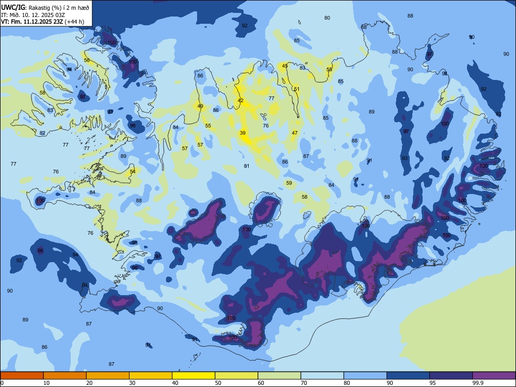The image size is (516, 387).
Task: Click the light blue 80–90 legend swatch
Action: click(365, 376)
